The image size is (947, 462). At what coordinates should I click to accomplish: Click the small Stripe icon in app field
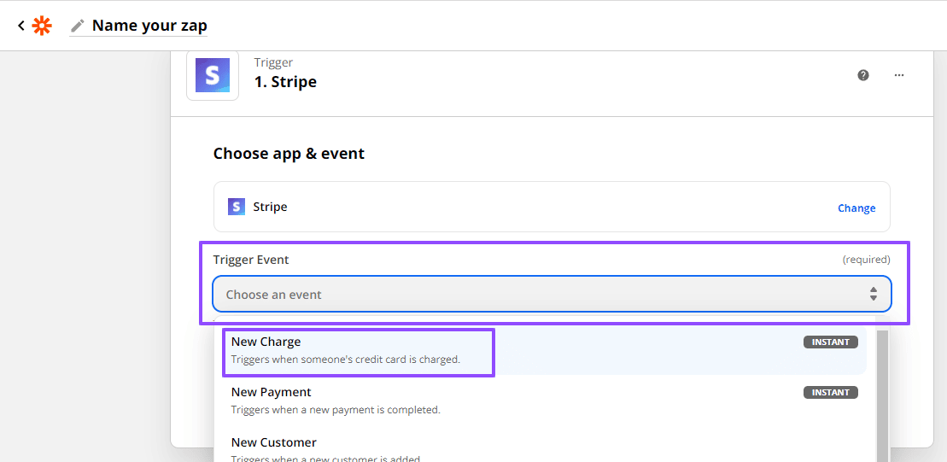[x=237, y=207]
